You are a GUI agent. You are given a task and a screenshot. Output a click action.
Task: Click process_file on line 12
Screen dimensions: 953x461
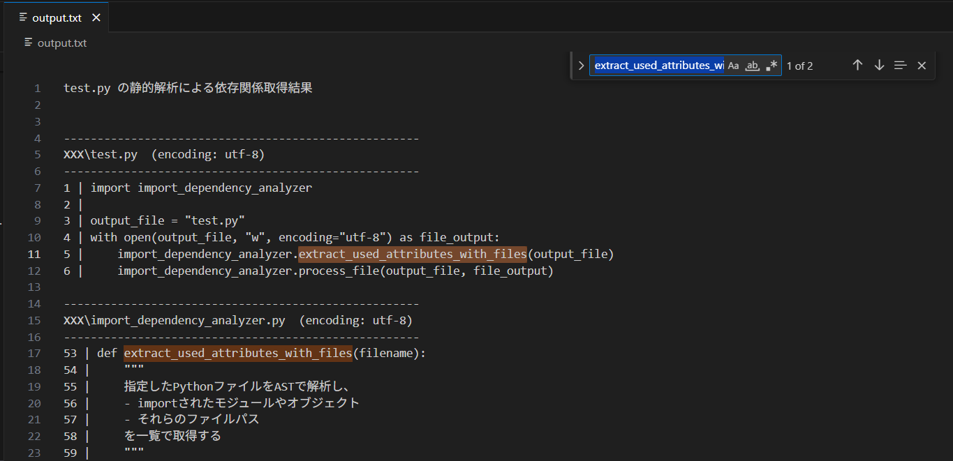pos(339,271)
